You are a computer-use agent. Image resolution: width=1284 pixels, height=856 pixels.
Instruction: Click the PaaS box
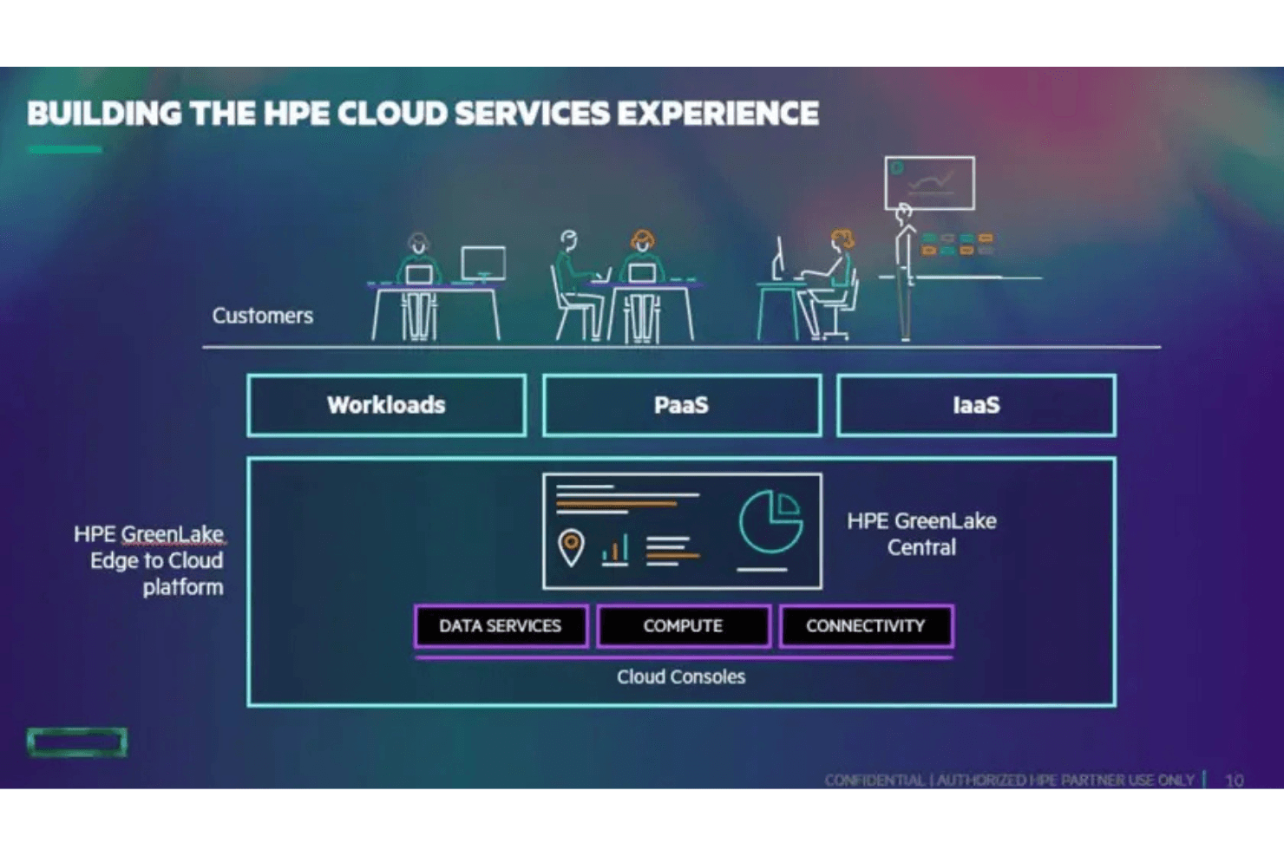click(x=681, y=405)
